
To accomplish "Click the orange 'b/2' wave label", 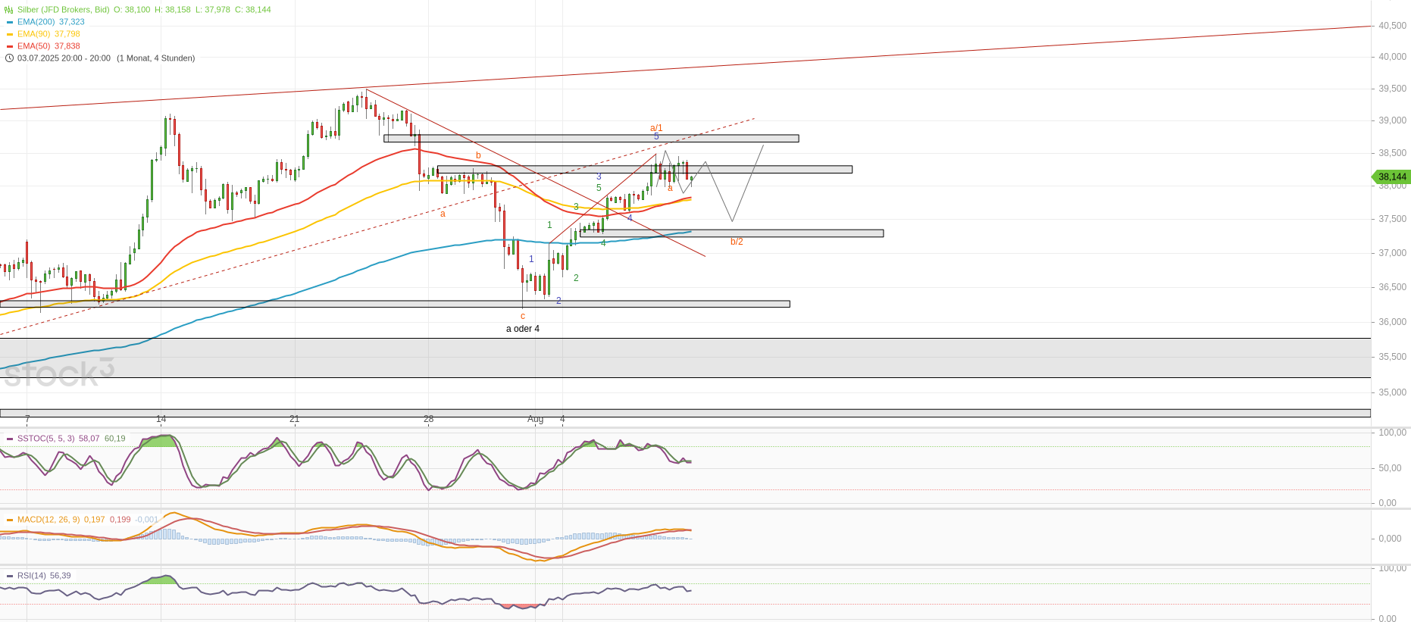I will tap(737, 242).
